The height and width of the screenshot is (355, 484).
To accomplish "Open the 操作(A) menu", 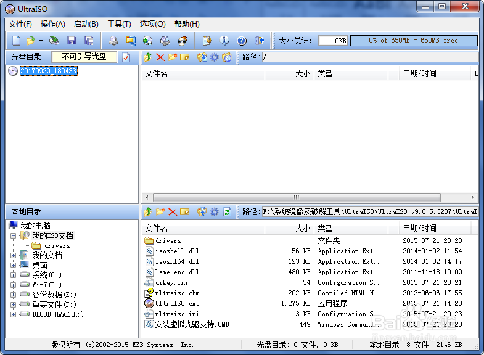I will point(53,24).
